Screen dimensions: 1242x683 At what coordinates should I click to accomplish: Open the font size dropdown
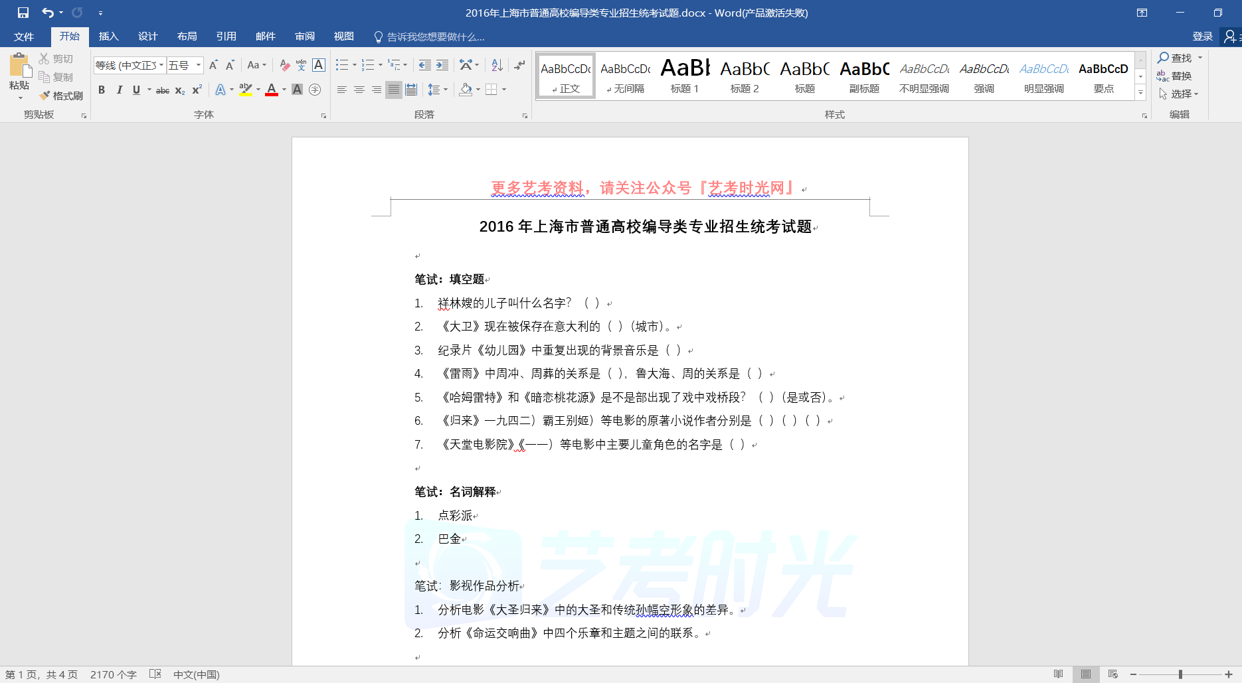pyautogui.click(x=198, y=65)
